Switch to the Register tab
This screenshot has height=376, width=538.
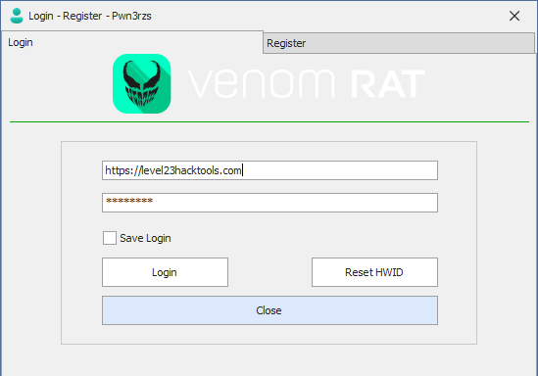(399, 43)
